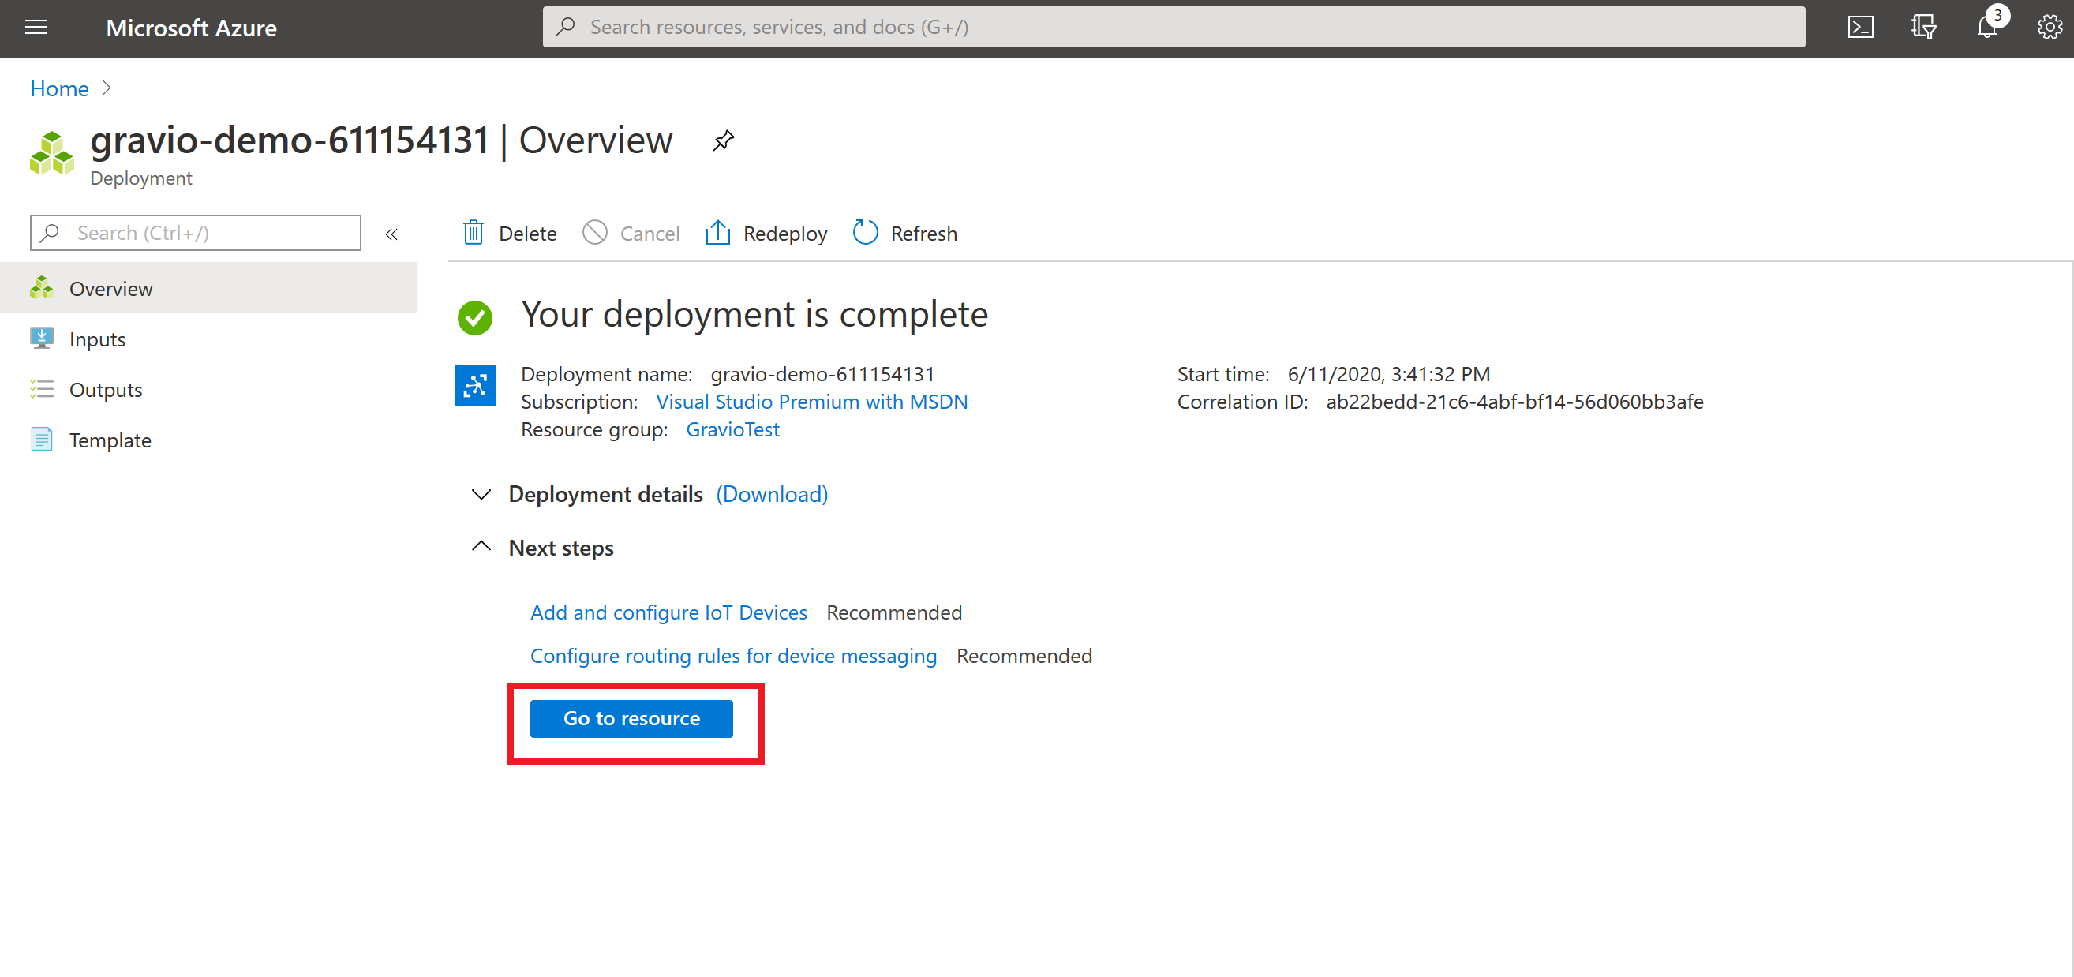Click the Go to resource button
The image size is (2074, 977).
(631, 719)
